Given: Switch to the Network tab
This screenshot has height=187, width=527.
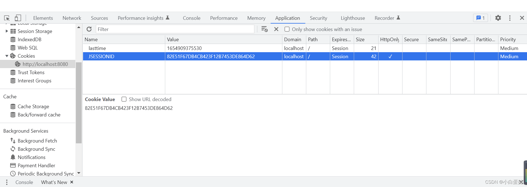Looking at the screenshot, I should pos(72,18).
